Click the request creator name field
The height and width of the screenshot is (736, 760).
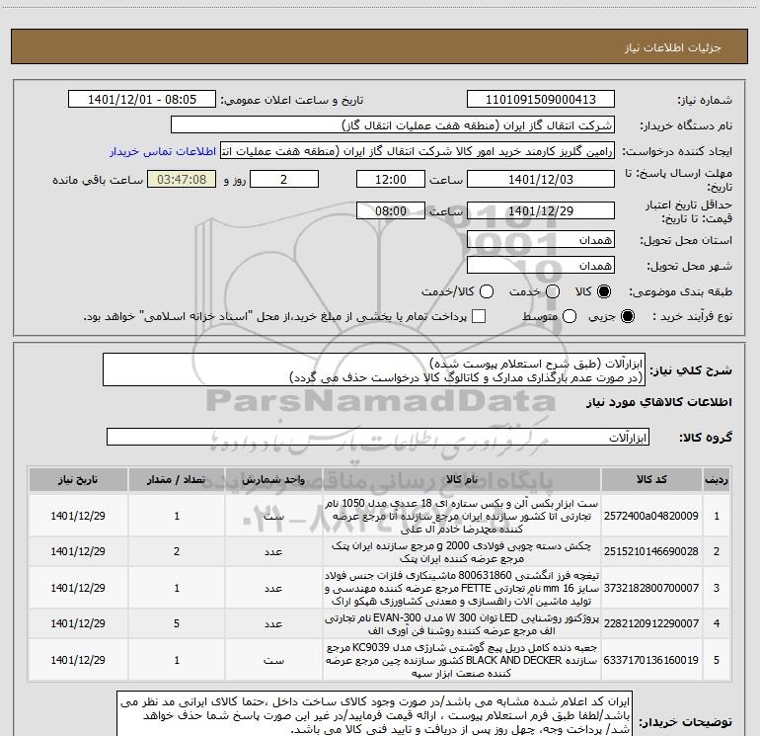coord(418,151)
